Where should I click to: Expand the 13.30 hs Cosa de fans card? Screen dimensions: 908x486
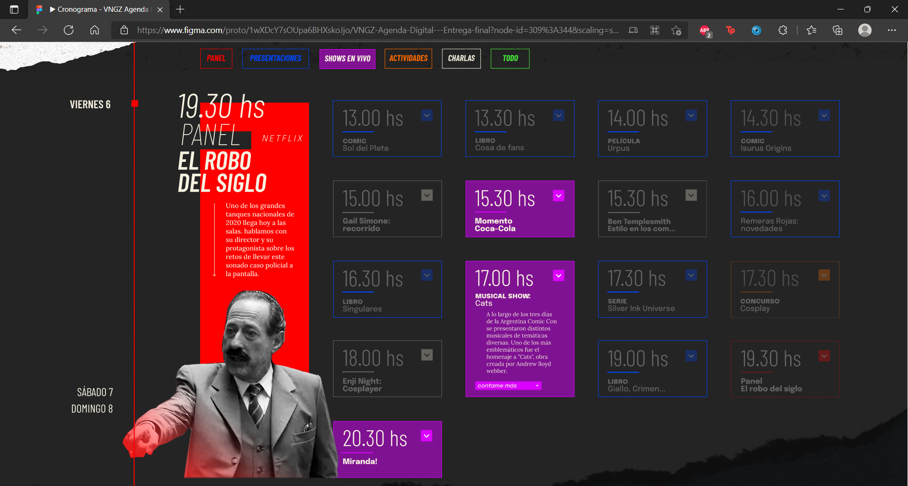pyautogui.click(x=559, y=115)
